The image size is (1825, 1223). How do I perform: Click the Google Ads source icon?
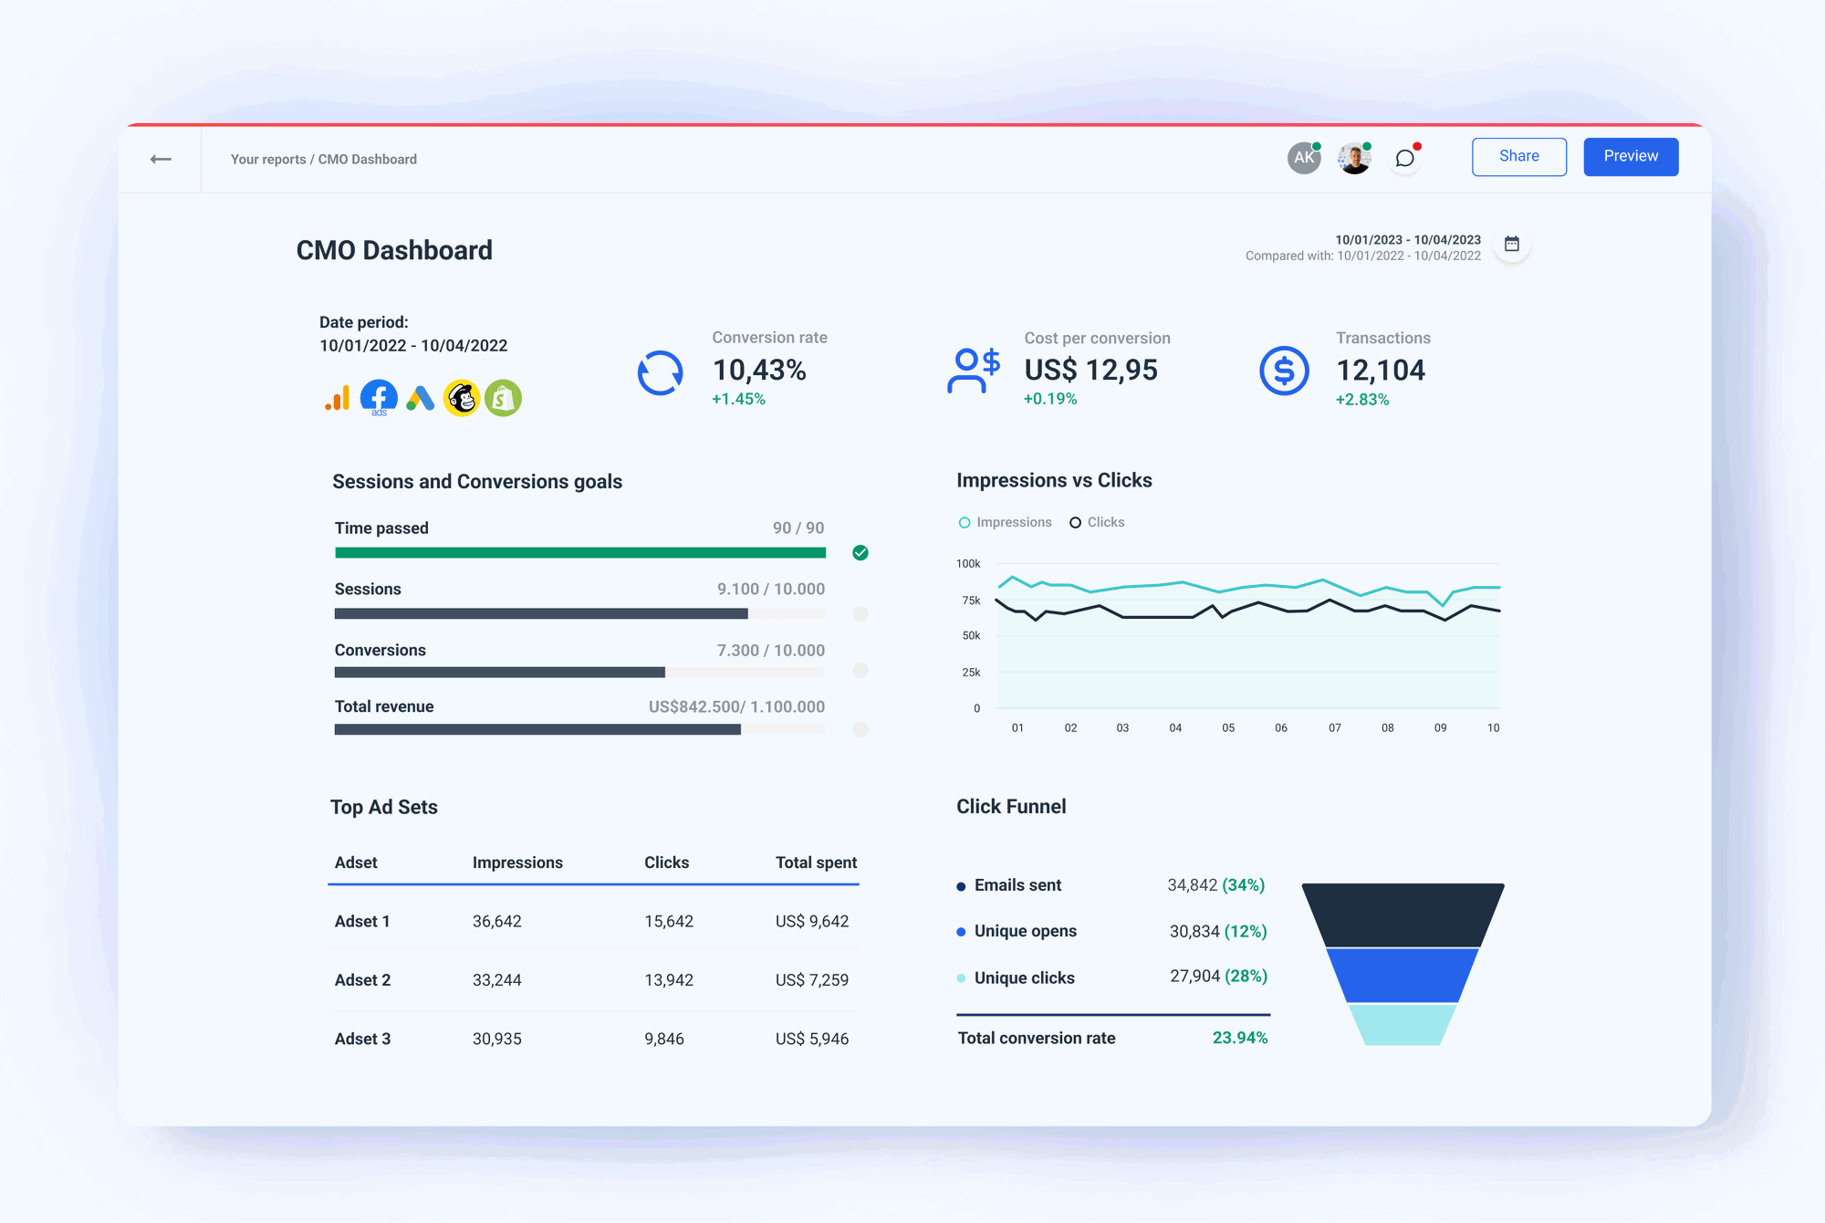coord(421,398)
